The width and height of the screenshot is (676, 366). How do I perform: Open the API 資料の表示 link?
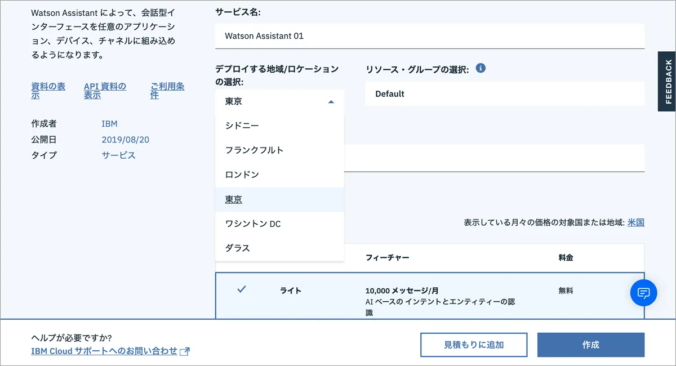coord(105,91)
